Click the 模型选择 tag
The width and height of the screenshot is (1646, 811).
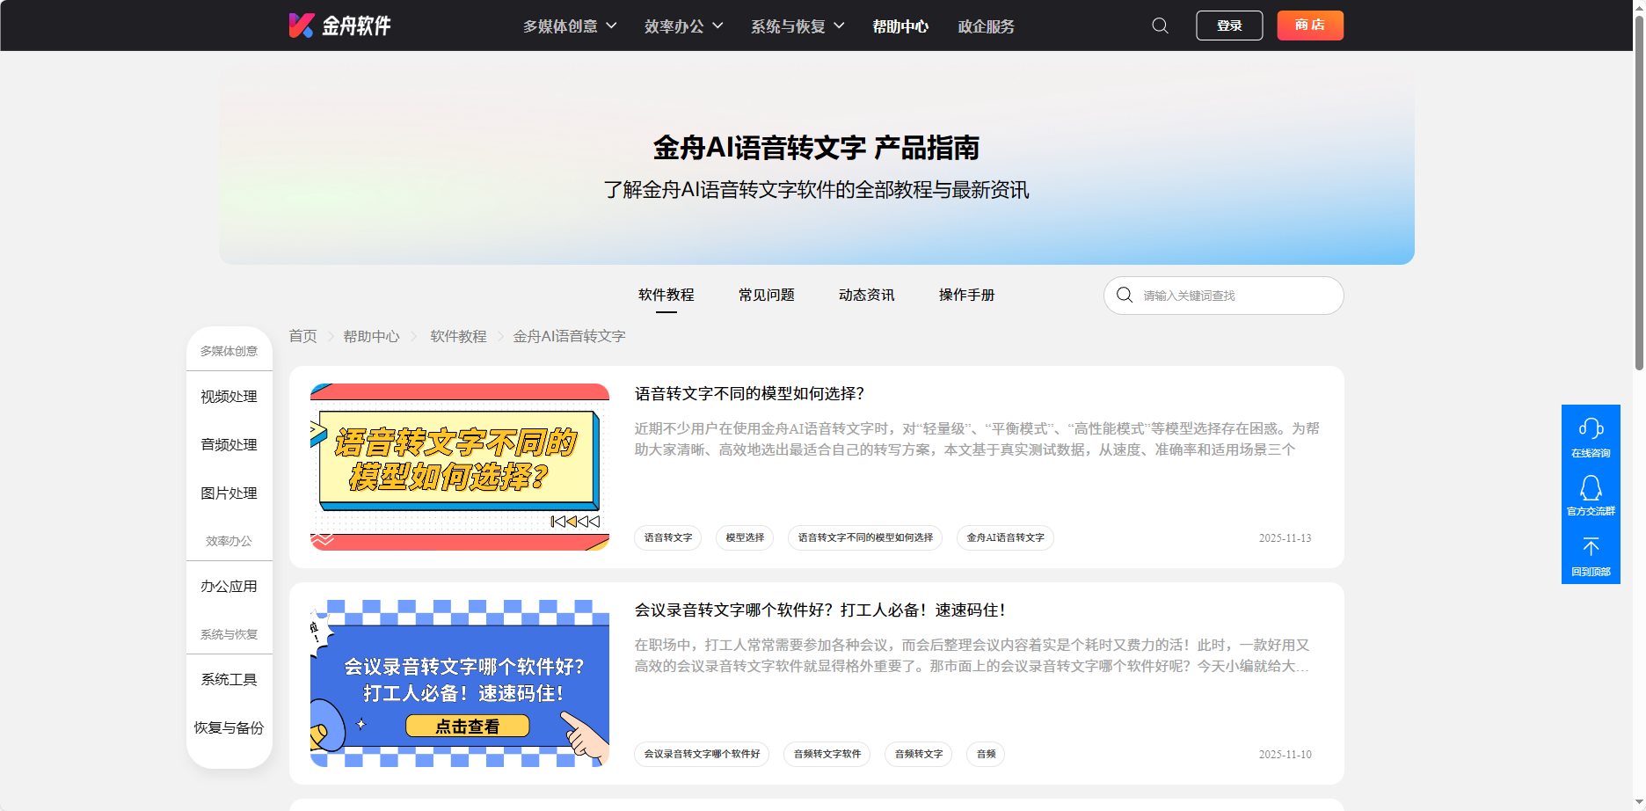[744, 537]
